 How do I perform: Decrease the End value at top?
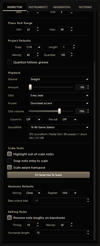point(72,13)
